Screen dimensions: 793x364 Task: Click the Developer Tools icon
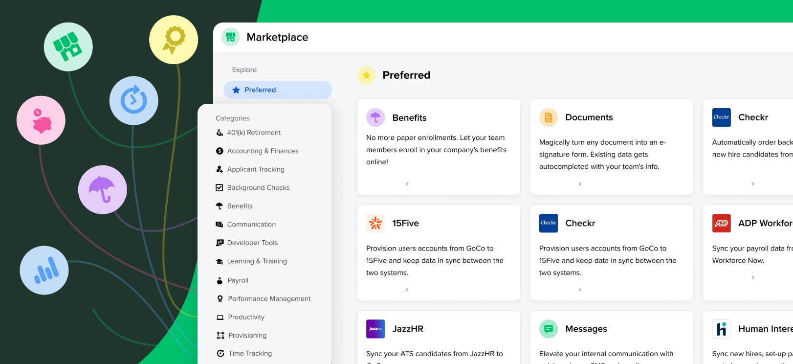[220, 243]
